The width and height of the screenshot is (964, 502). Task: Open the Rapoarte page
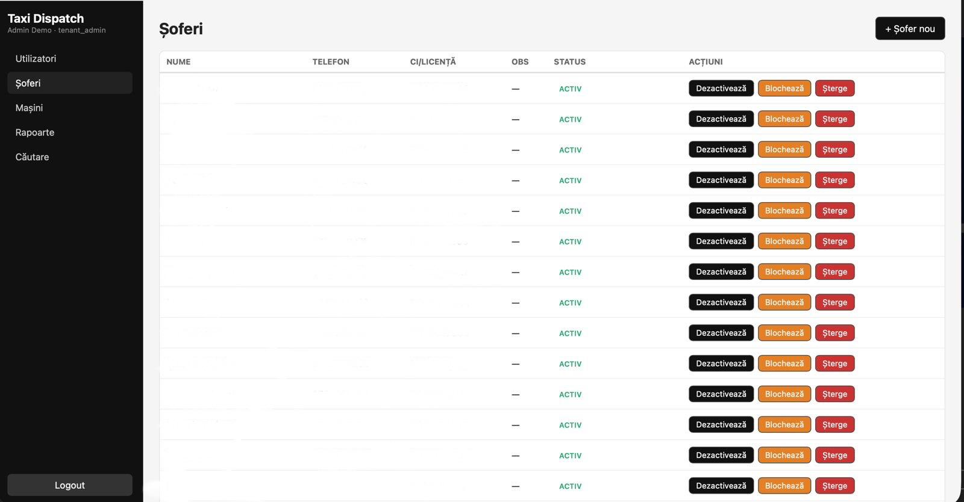click(x=35, y=132)
